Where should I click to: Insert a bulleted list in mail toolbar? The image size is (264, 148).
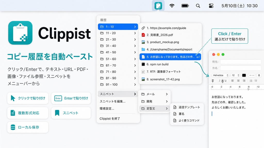[251, 81]
